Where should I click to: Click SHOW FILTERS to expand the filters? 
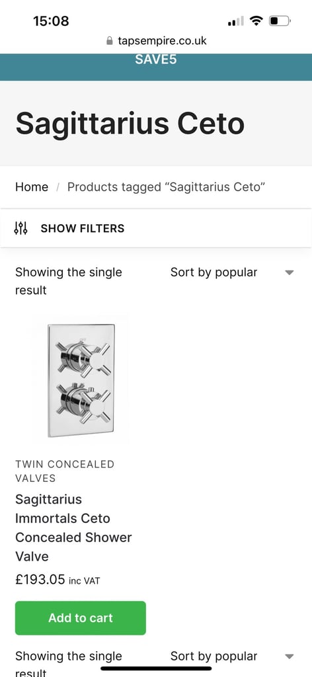83,228
